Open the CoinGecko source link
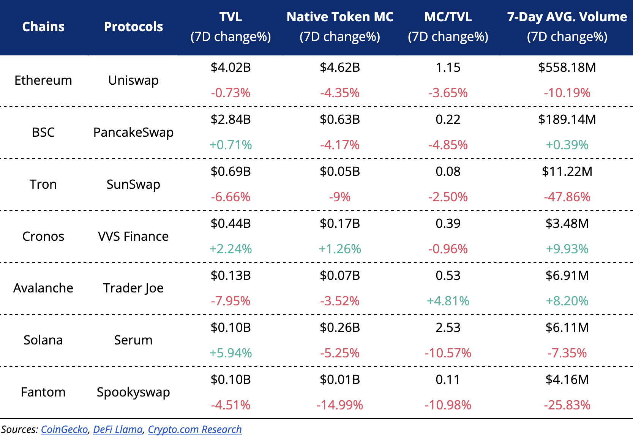633x436 pixels. click(64, 429)
